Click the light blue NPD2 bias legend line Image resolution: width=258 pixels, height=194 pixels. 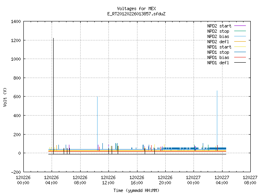[x=240, y=36]
